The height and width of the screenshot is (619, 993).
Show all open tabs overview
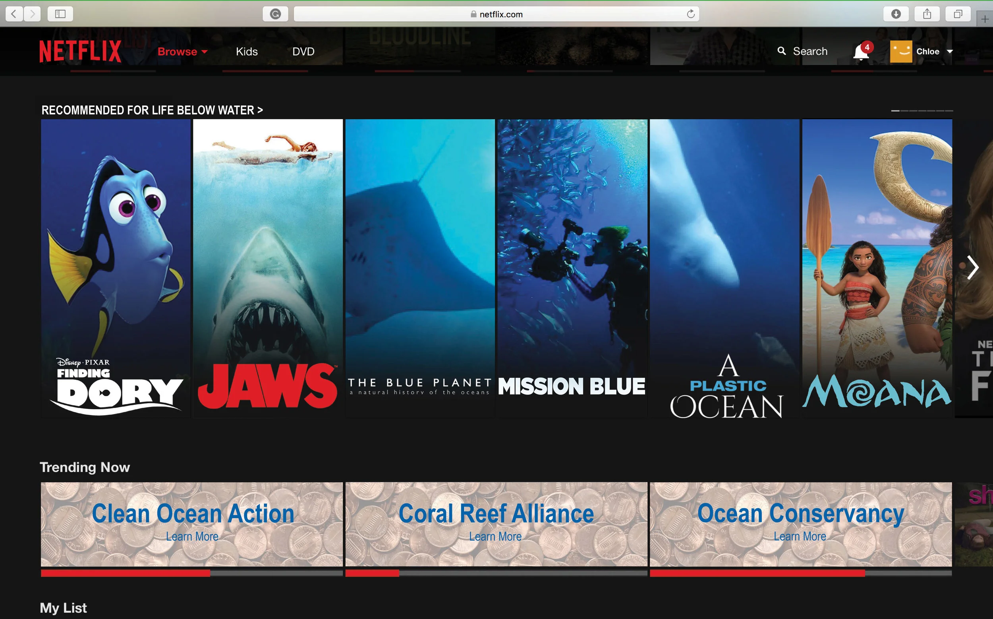point(958,14)
